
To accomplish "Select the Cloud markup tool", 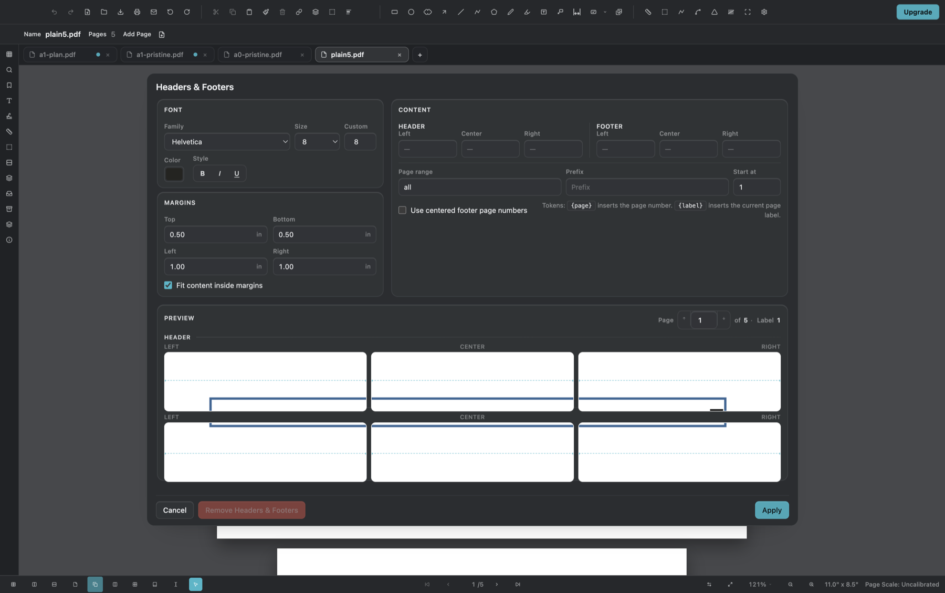I will [428, 12].
